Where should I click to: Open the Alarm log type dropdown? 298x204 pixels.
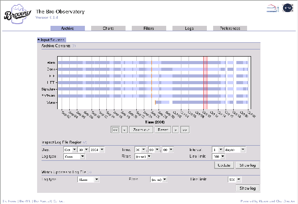point(88,180)
